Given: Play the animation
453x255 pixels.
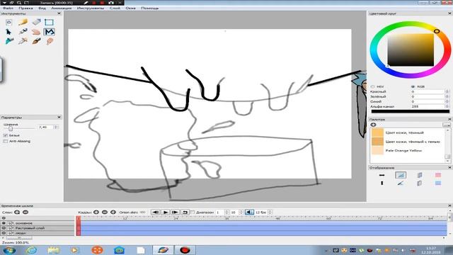Looking at the screenshot, I should pos(165,212).
